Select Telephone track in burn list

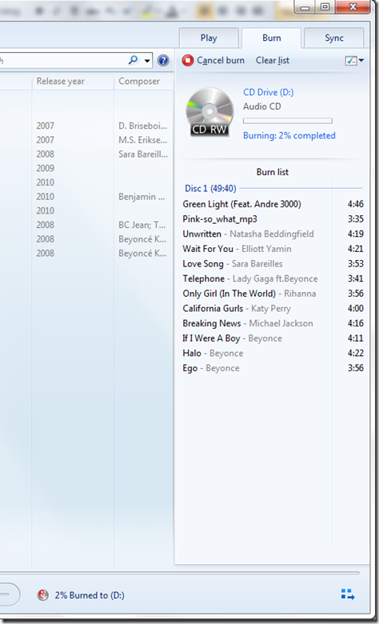tap(273, 278)
